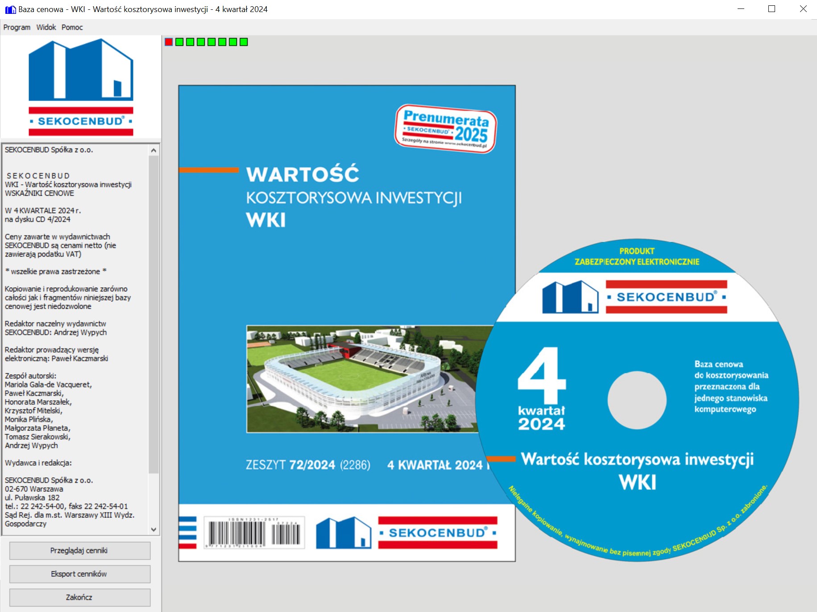The height and width of the screenshot is (612, 817).
Task: Click the SEKOCENBUD logo in the sidebar
Action: [81, 87]
